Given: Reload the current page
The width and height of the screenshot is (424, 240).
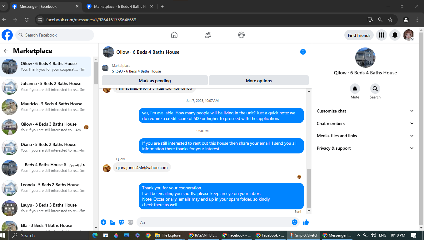Looking at the screenshot, I should pyautogui.click(x=27, y=20).
